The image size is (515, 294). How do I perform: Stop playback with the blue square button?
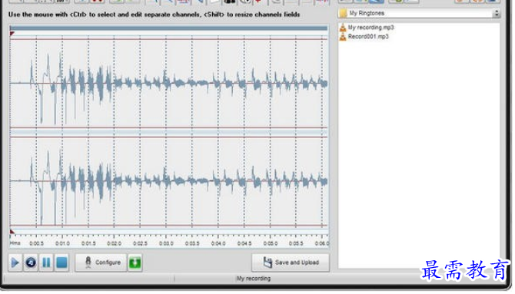tap(61, 263)
